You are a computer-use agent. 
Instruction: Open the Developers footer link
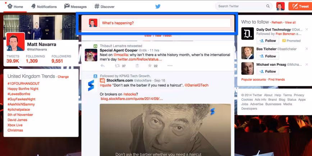click(249, 109)
